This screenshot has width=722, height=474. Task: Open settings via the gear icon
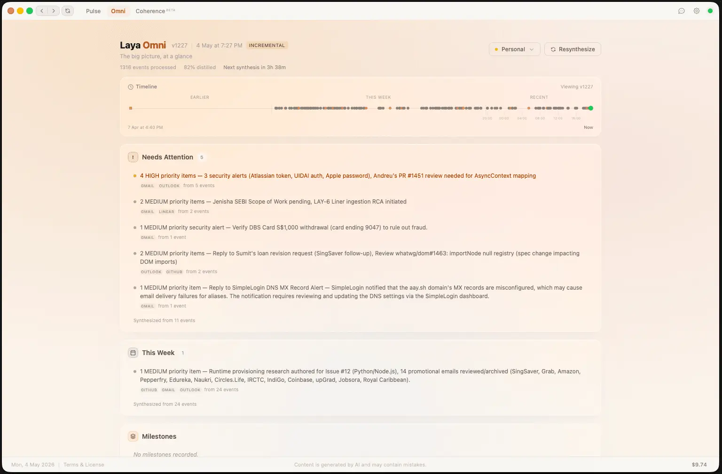point(697,11)
